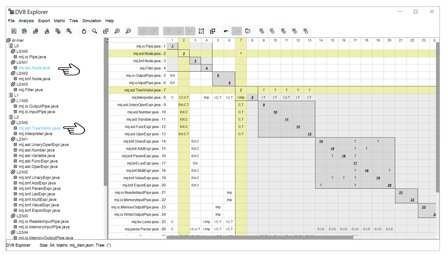Select mij.ast.TreeVisitor.java in the tree
Screen dimensions: 448x255
coord(39,128)
